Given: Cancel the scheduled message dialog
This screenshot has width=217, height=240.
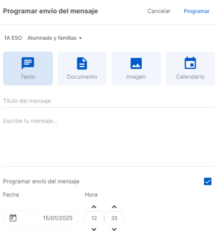Looking at the screenshot, I should pyautogui.click(x=159, y=11).
